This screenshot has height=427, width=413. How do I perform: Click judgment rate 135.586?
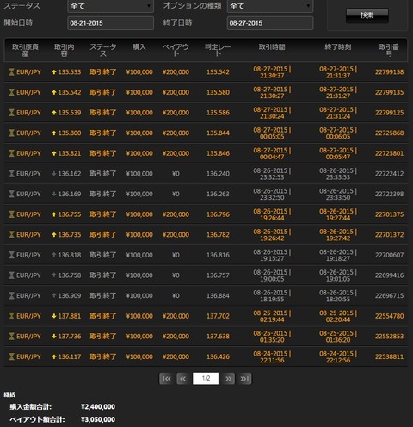[x=218, y=113]
